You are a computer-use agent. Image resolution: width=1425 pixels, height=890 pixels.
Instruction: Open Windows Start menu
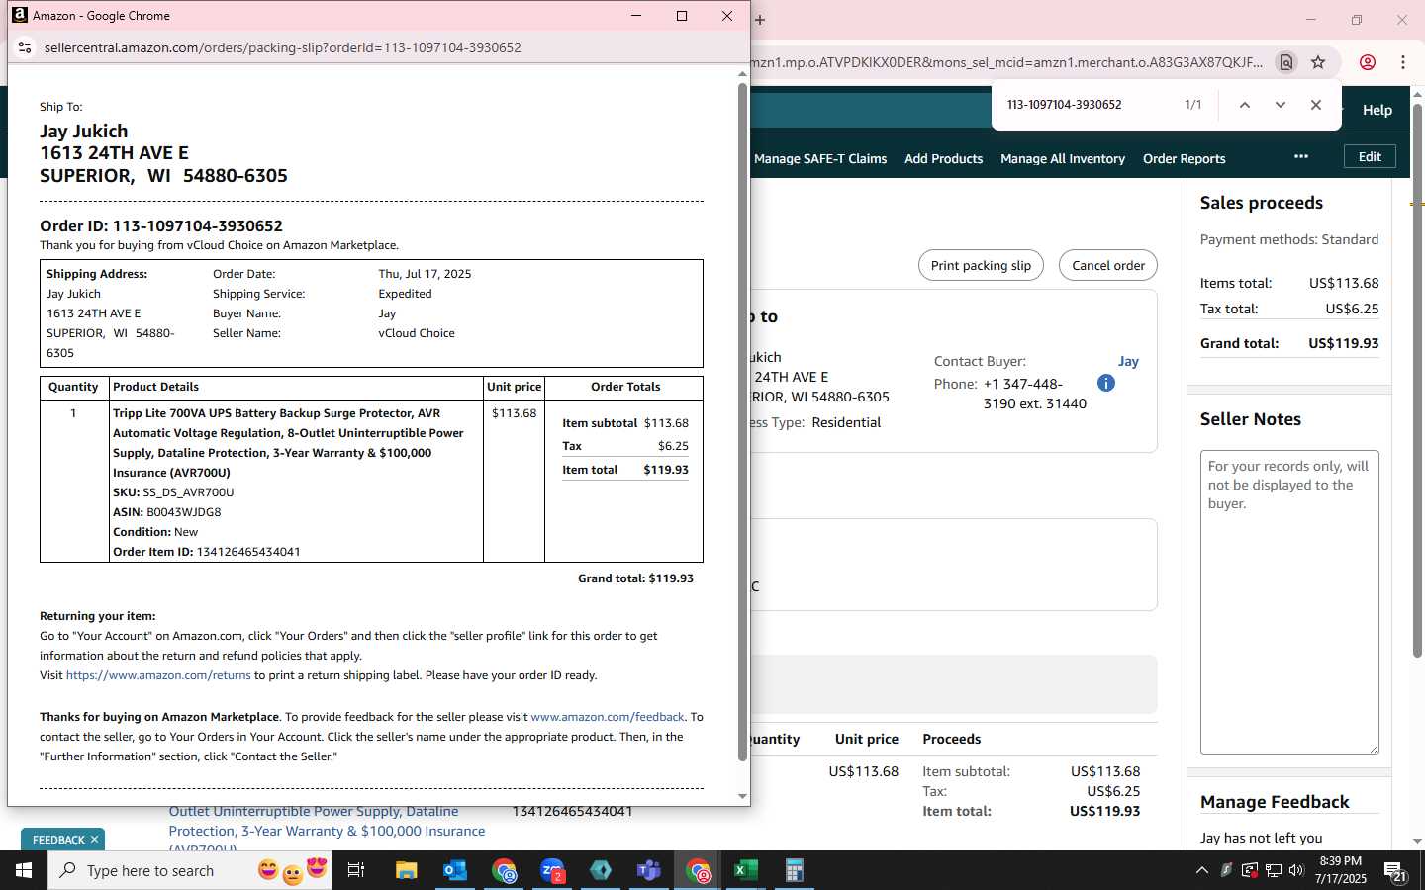24,870
